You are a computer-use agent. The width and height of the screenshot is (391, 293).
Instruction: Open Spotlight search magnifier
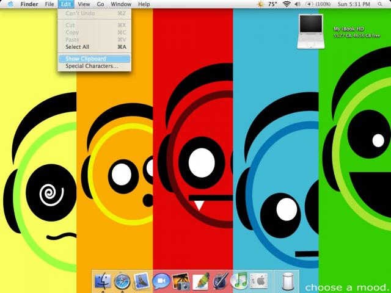tap(380, 4)
